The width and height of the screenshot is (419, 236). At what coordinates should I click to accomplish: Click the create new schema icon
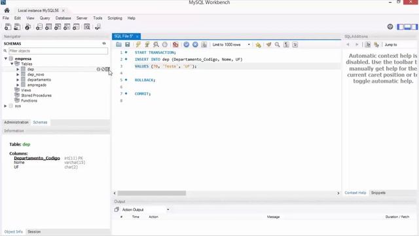(39, 27)
